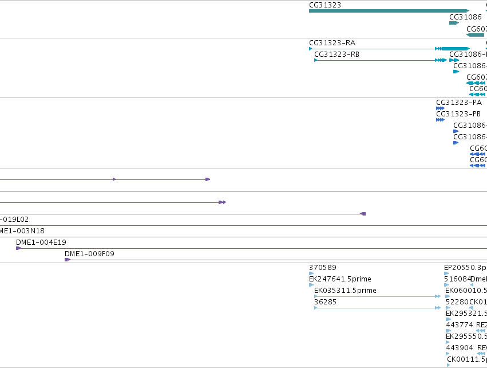Click the CG31086 gene name label
The image size is (487, 368).
click(465, 17)
